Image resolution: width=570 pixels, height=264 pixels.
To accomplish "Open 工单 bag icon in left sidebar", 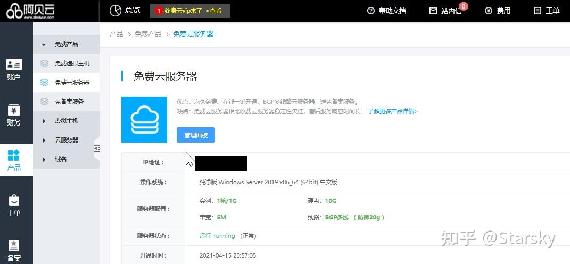I will click(x=14, y=200).
